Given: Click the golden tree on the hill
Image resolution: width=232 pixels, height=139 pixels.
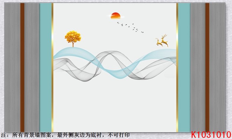Looking at the screenshot, I should tap(73, 39).
